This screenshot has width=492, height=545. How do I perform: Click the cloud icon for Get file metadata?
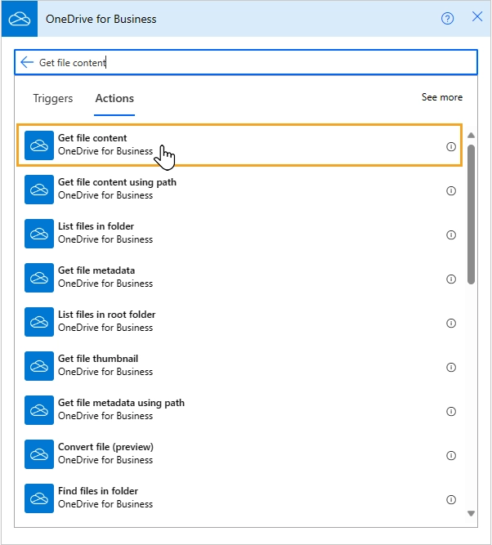[x=39, y=278]
